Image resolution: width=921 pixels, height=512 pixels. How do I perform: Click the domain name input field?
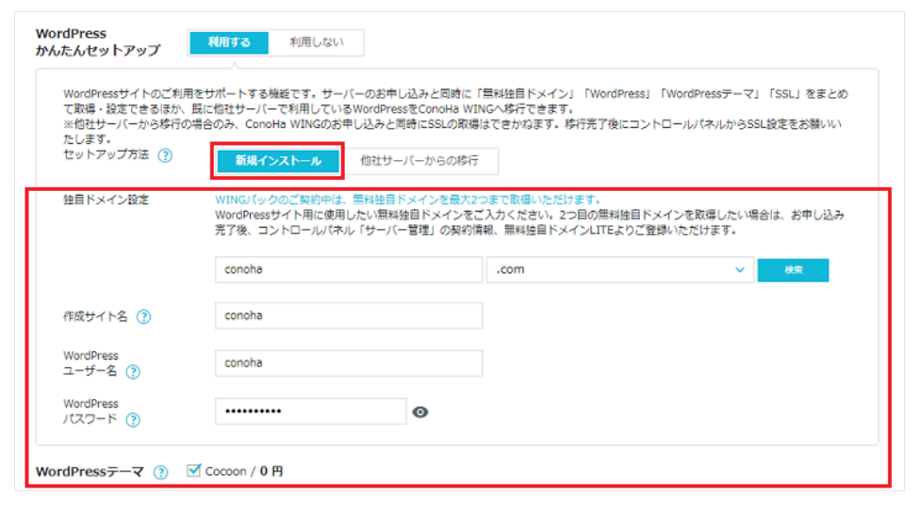coord(348,270)
